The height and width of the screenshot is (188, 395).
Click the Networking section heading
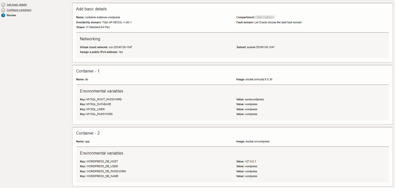[90, 39]
